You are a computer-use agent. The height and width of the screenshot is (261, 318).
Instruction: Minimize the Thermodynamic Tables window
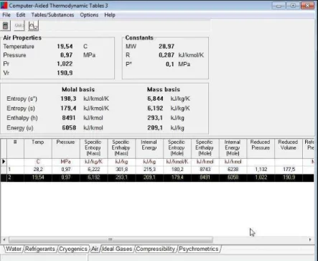click(279, 6)
